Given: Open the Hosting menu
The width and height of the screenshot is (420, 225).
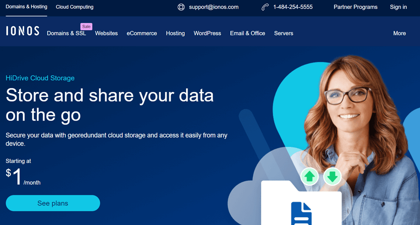Looking at the screenshot, I should pos(175,33).
